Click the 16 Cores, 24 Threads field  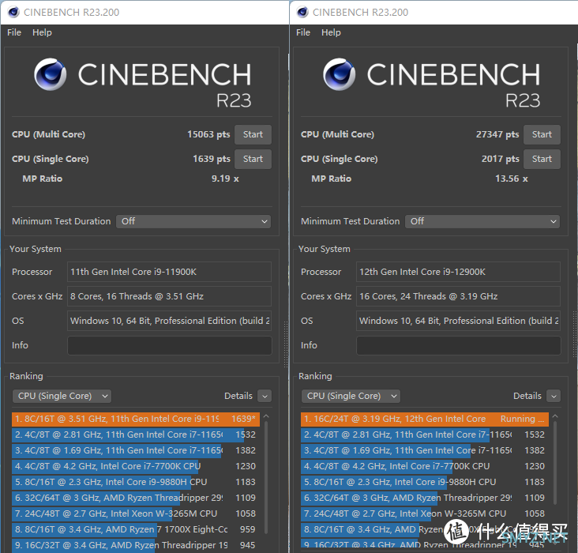459,296
